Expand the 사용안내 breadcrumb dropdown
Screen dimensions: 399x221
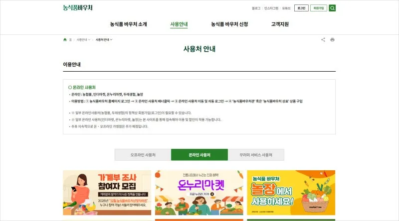pyautogui.click(x=83, y=40)
